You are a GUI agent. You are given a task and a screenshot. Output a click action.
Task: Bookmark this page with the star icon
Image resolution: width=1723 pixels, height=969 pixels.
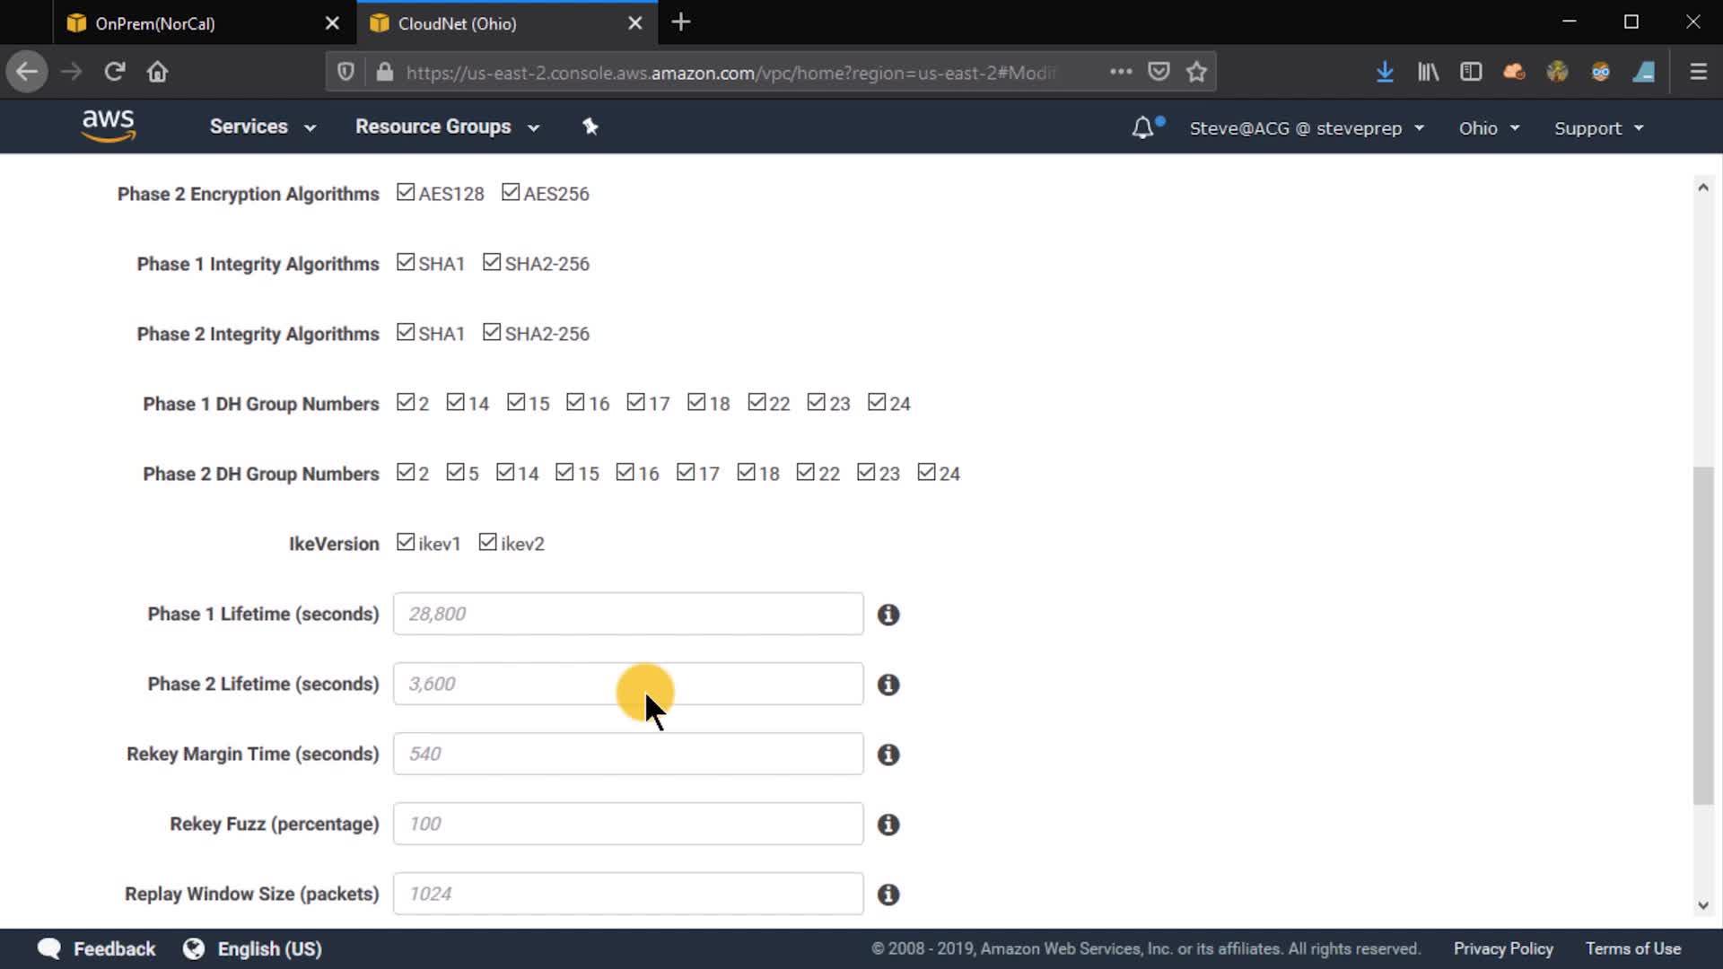coord(1196,72)
